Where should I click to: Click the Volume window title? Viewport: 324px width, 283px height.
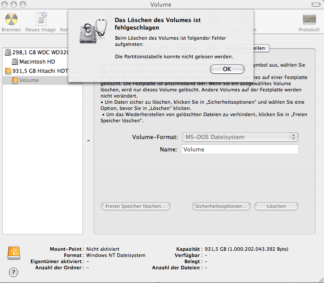[161, 4]
